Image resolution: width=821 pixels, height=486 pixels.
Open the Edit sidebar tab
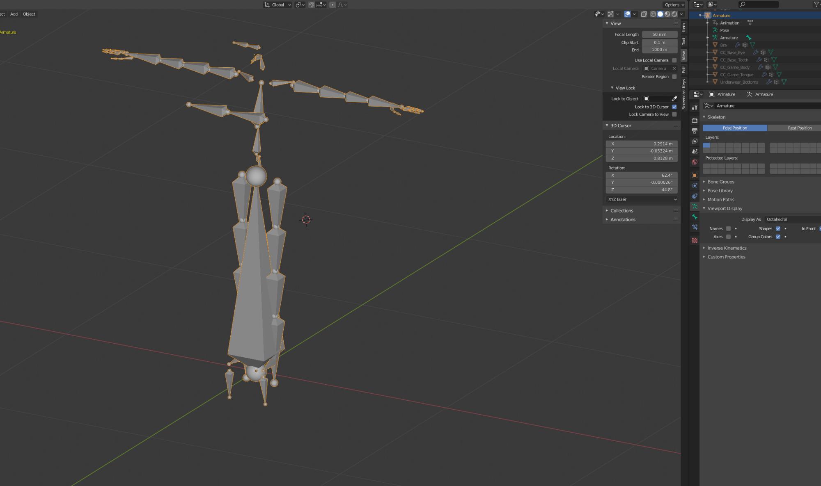point(683,70)
